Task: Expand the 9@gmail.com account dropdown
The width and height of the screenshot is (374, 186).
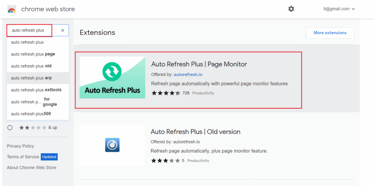Action: tap(339, 9)
